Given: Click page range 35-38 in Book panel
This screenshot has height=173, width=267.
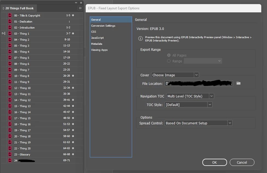Looking at the screenshot, I should 67,94.
